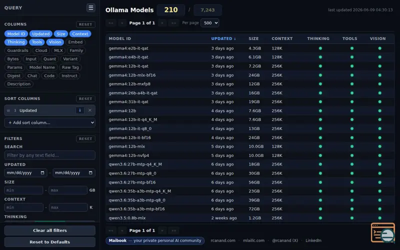The image size is (400, 250).
Task: Toggle the Updated column chip
Action: [x=41, y=34]
